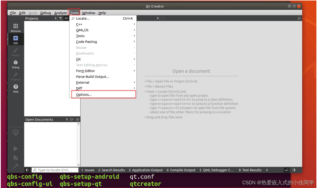
Task: Click Open Documents scrollbar down arrow
Action: point(79,165)
